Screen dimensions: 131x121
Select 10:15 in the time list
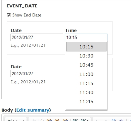[x=86, y=47]
